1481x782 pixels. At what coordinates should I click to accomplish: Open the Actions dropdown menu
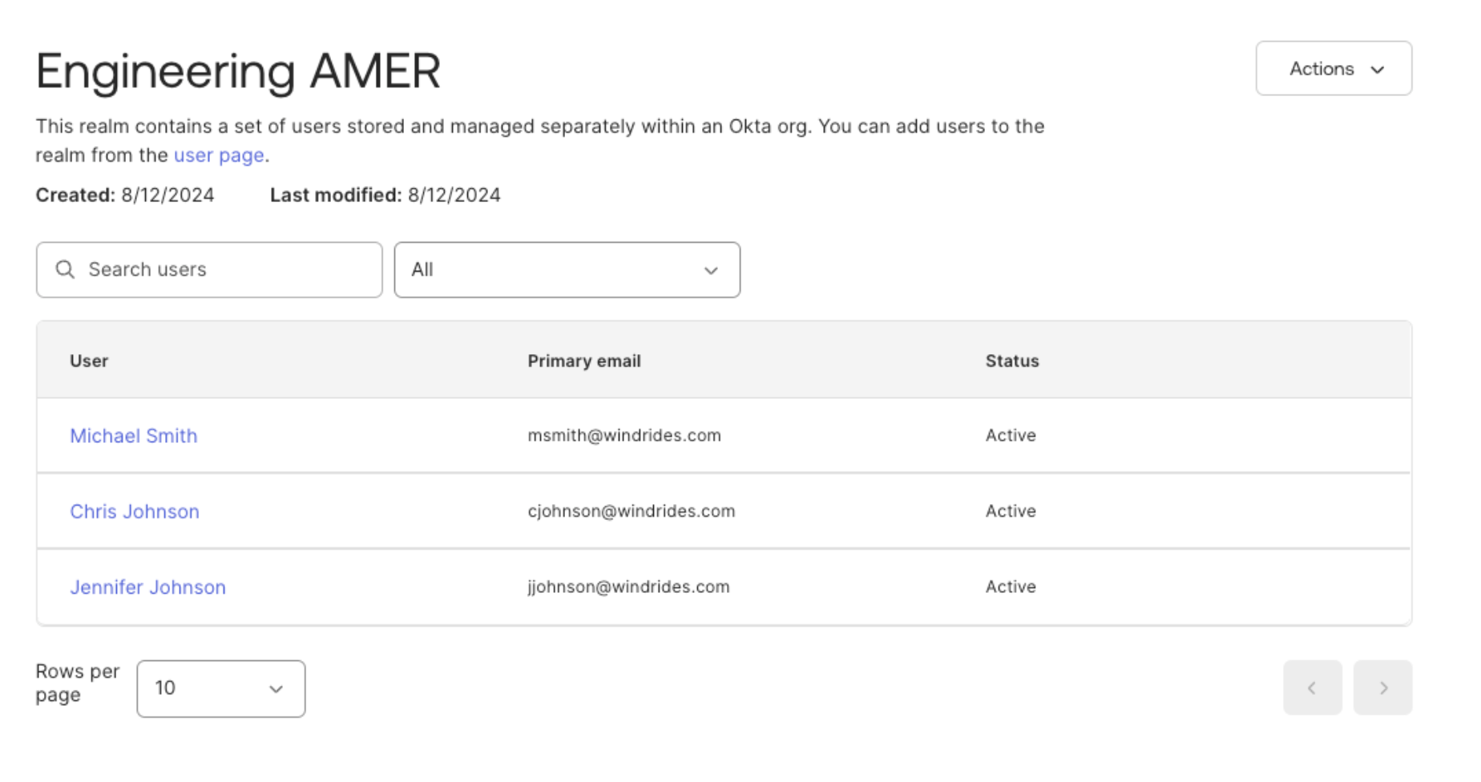pos(1333,69)
